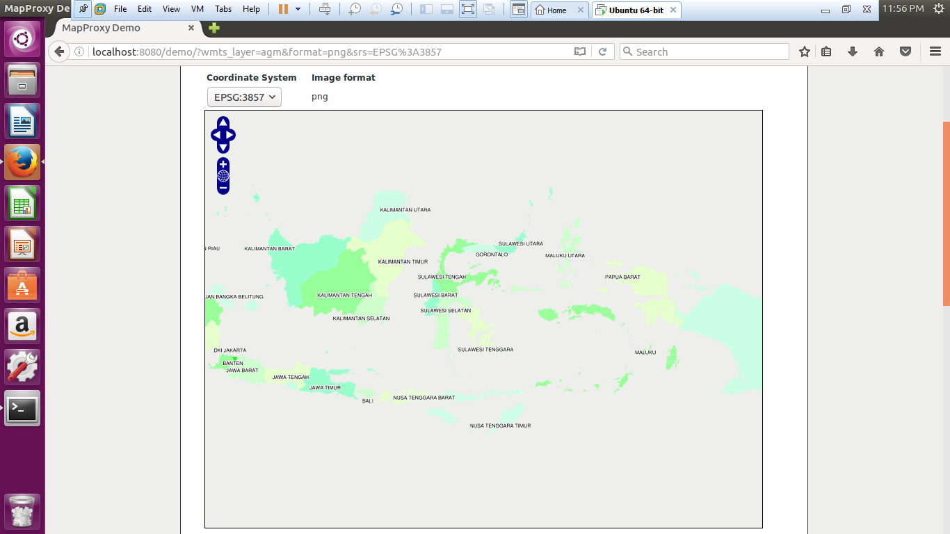Open the VM snapshot manager
Screen dimensions: 950x534
[396, 9]
